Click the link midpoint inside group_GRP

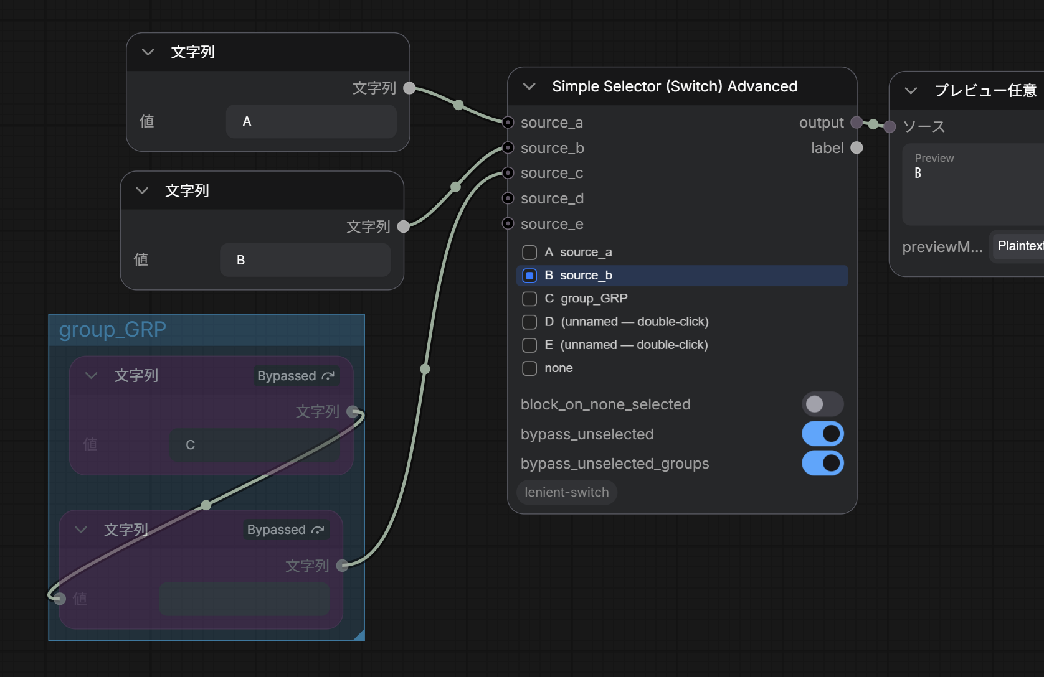[206, 505]
